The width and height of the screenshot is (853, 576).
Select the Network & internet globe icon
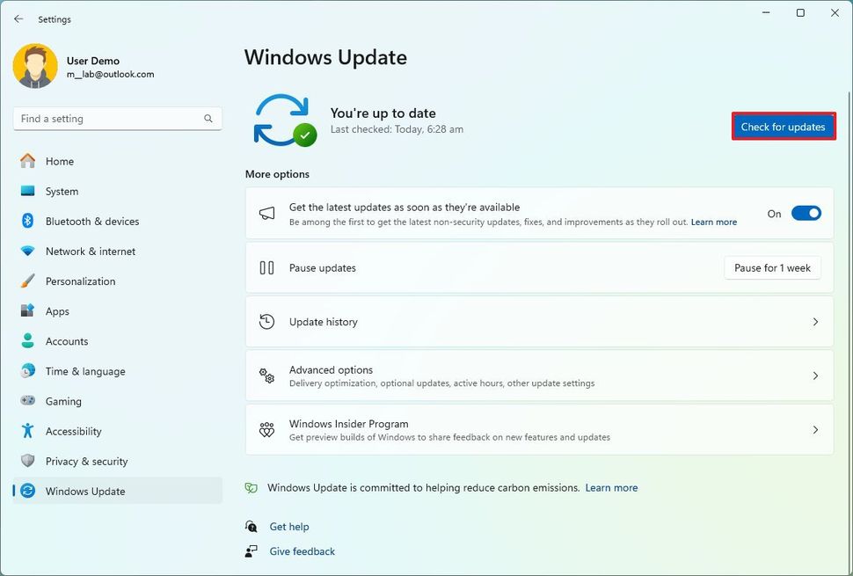(28, 251)
